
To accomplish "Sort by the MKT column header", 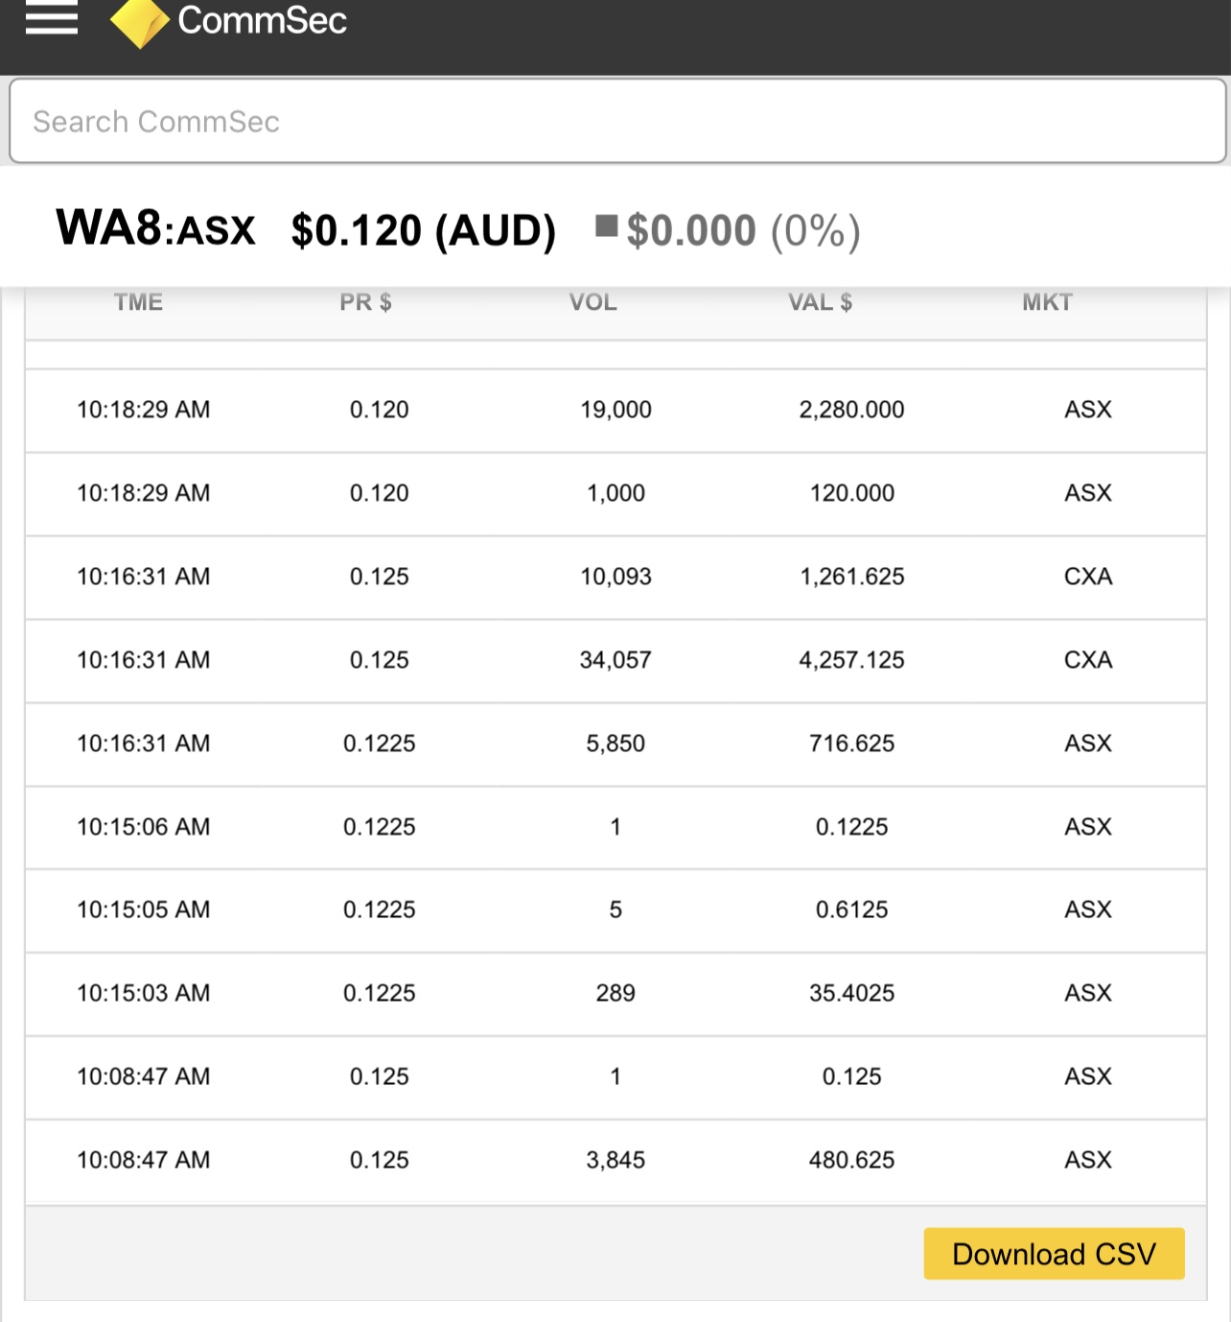I will point(1047,302).
